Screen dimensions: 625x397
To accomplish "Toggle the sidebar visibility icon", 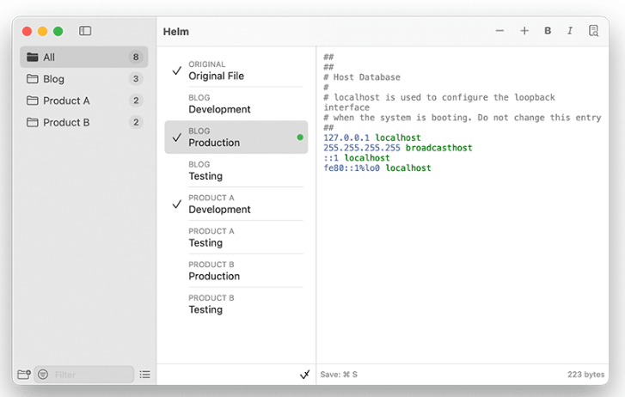I will [85, 31].
